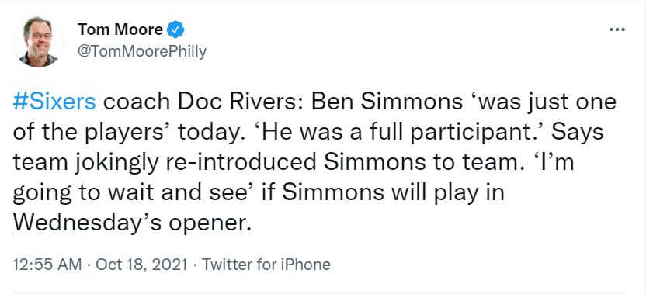Click the word Wednesday's in the last line
Viewport: 660px width, 294px height.
tap(86, 223)
